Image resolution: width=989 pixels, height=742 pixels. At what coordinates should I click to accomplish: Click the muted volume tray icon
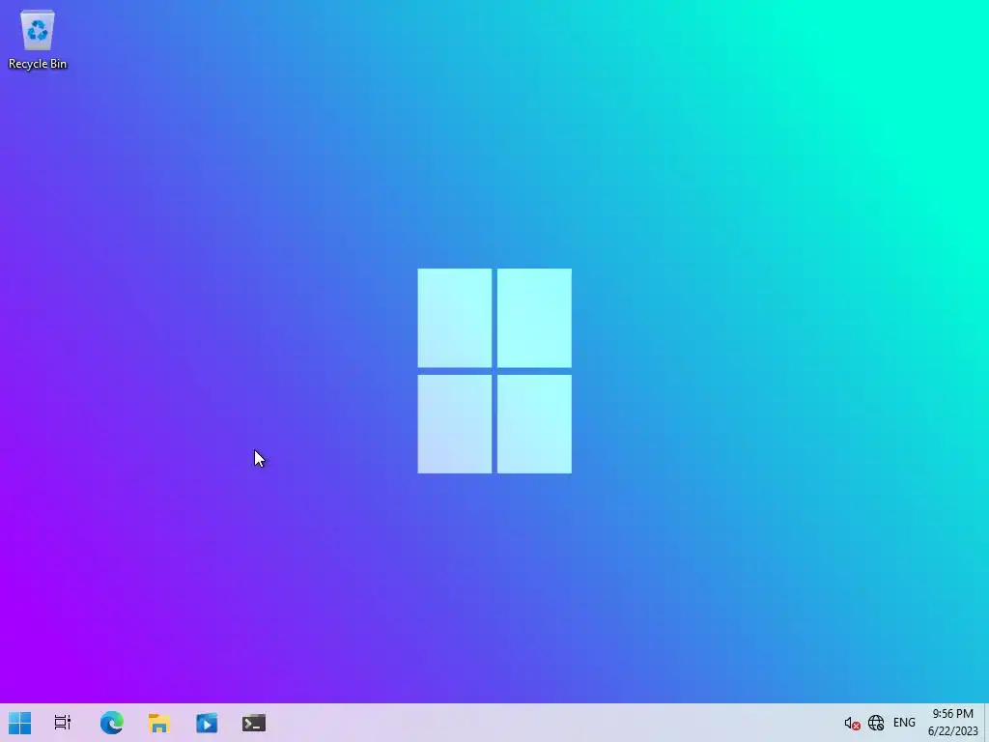point(852,723)
